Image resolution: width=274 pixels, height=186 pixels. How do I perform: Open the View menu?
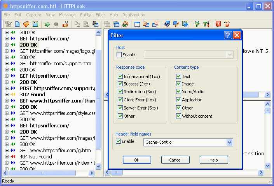[50, 15]
